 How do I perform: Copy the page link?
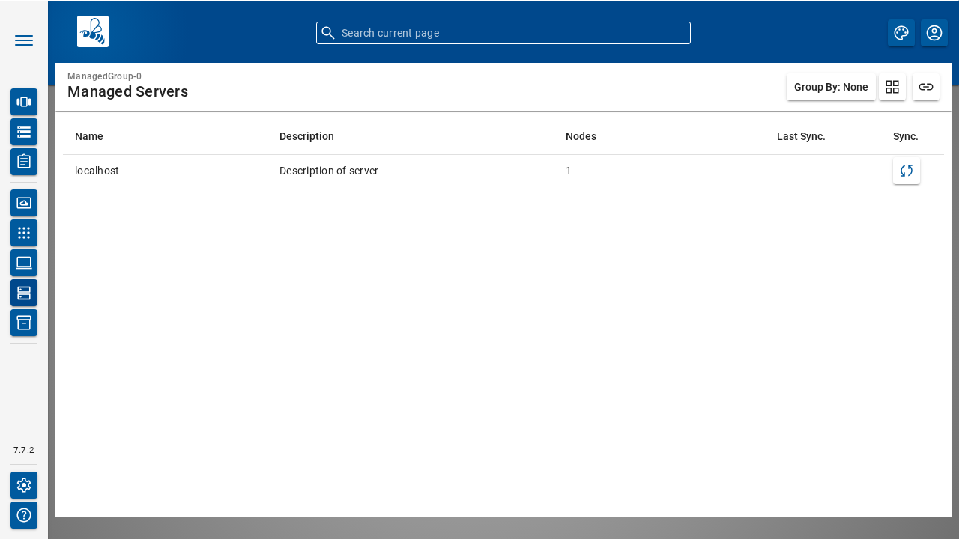[926, 87]
